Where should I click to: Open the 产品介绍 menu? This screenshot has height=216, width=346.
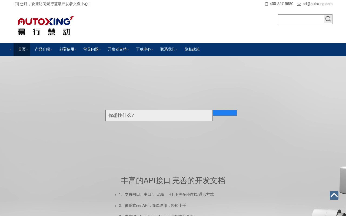coord(42,49)
